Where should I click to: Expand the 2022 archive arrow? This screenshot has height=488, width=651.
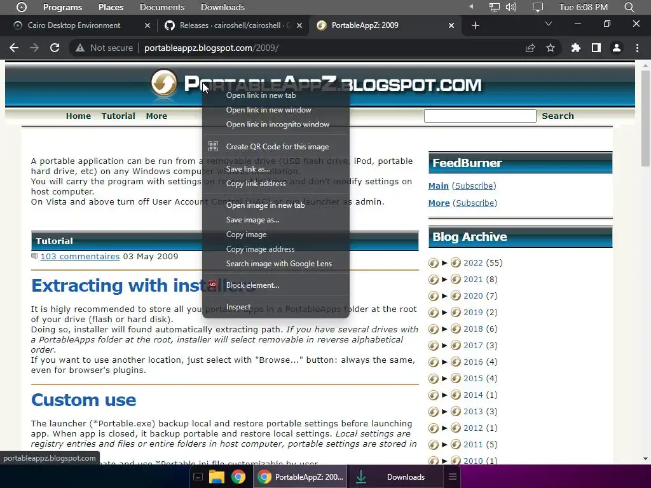tap(444, 262)
